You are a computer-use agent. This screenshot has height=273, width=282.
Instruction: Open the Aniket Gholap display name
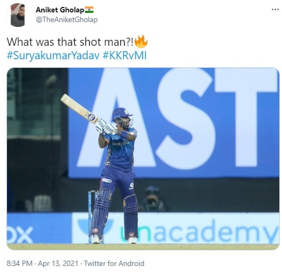click(x=60, y=10)
